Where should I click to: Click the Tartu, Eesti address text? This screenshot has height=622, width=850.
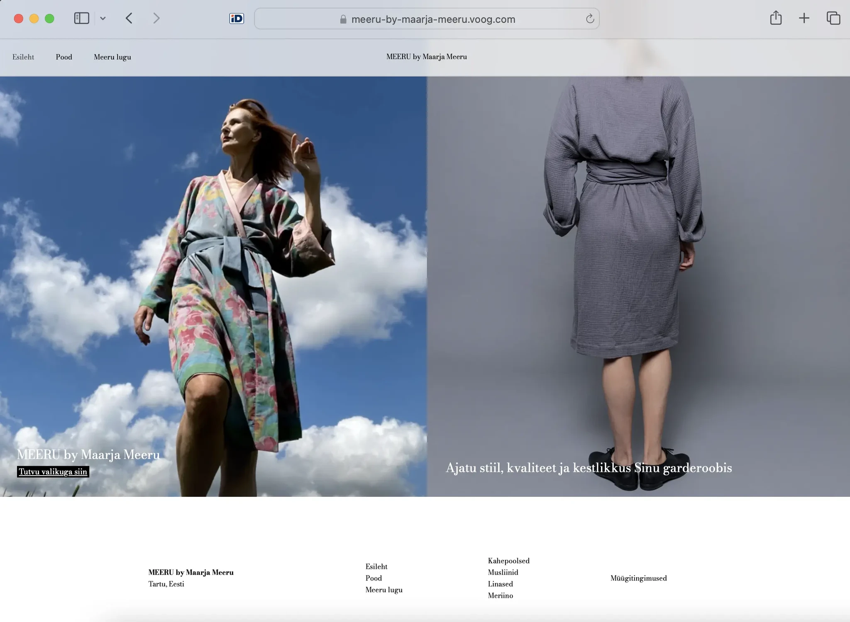pos(166,584)
